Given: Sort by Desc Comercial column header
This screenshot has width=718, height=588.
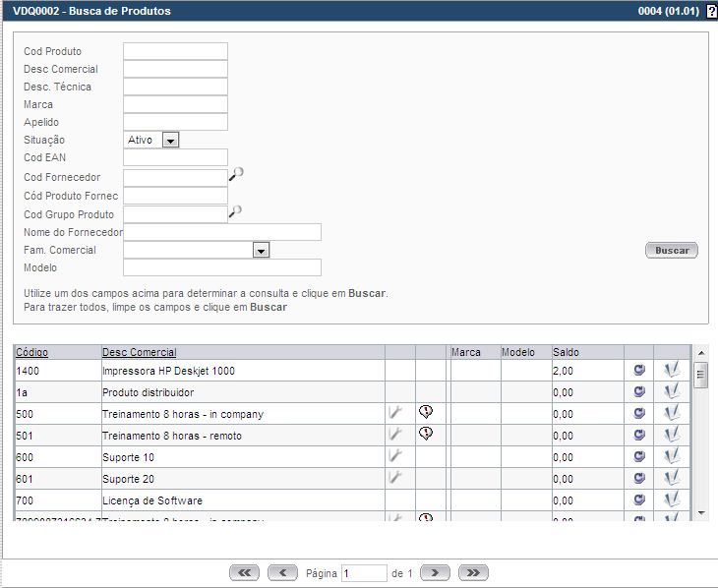Looking at the screenshot, I should (x=140, y=352).
